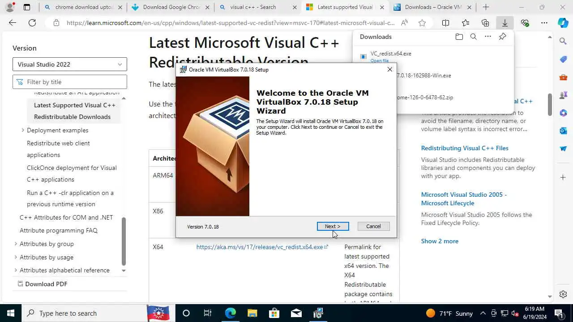Open more options in Downloads panel
The height and width of the screenshot is (322, 573).
[487, 37]
